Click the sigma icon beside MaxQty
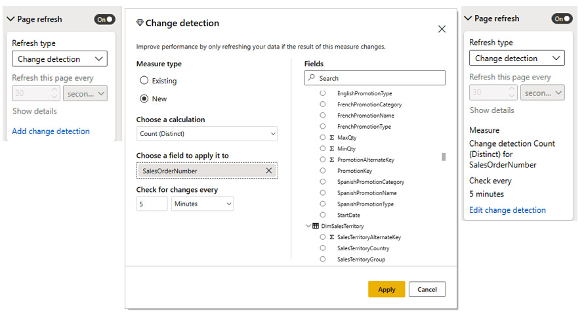The width and height of the screenshot is (584, 316). [331, 138]
